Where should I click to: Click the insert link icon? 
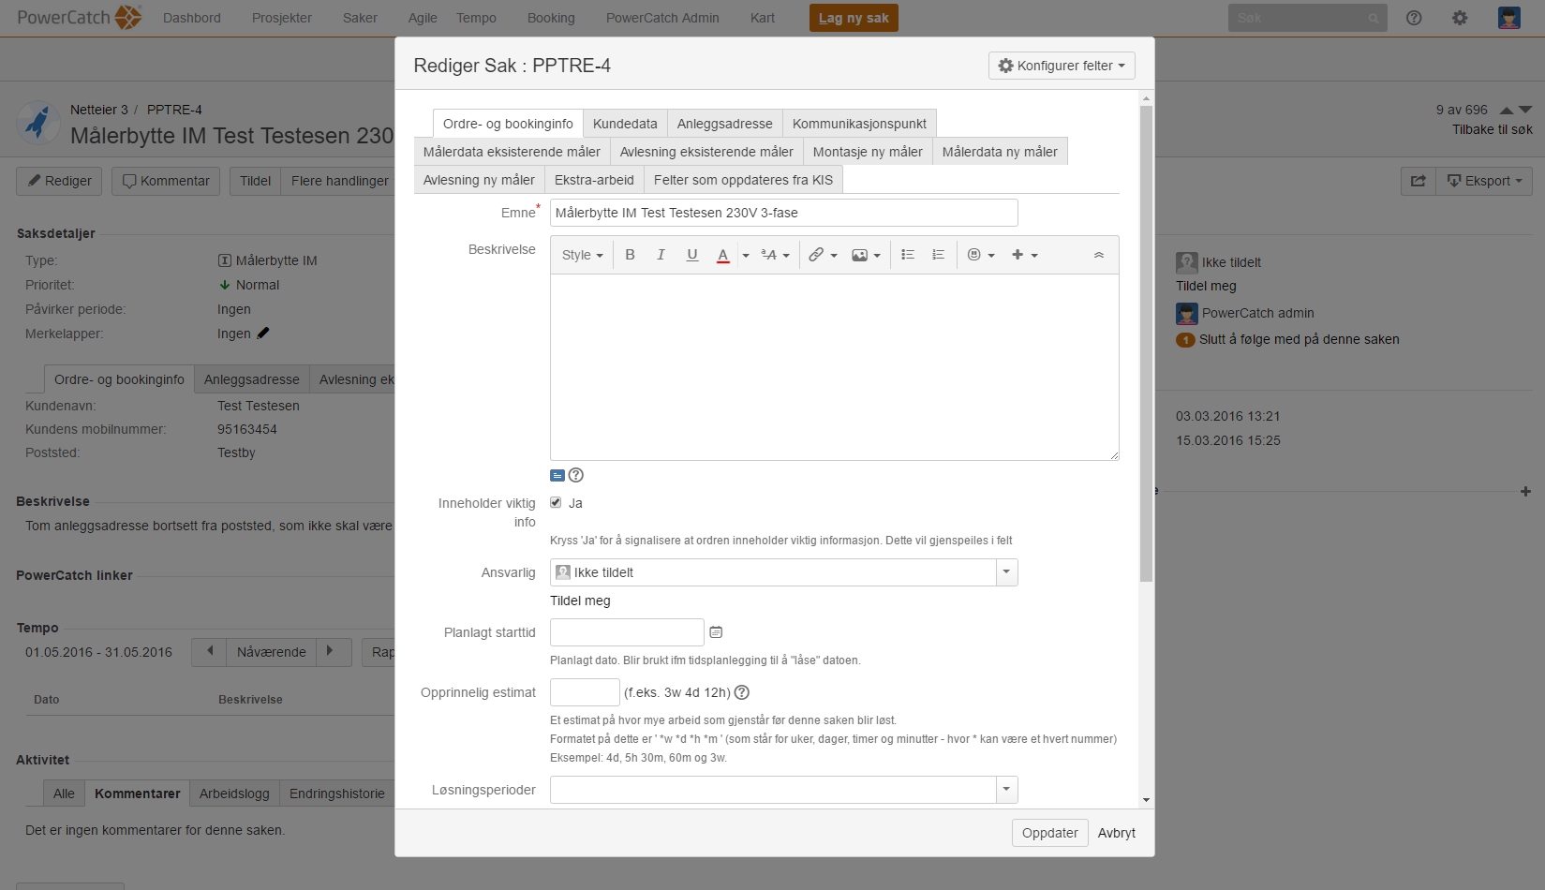coord(816,255)
